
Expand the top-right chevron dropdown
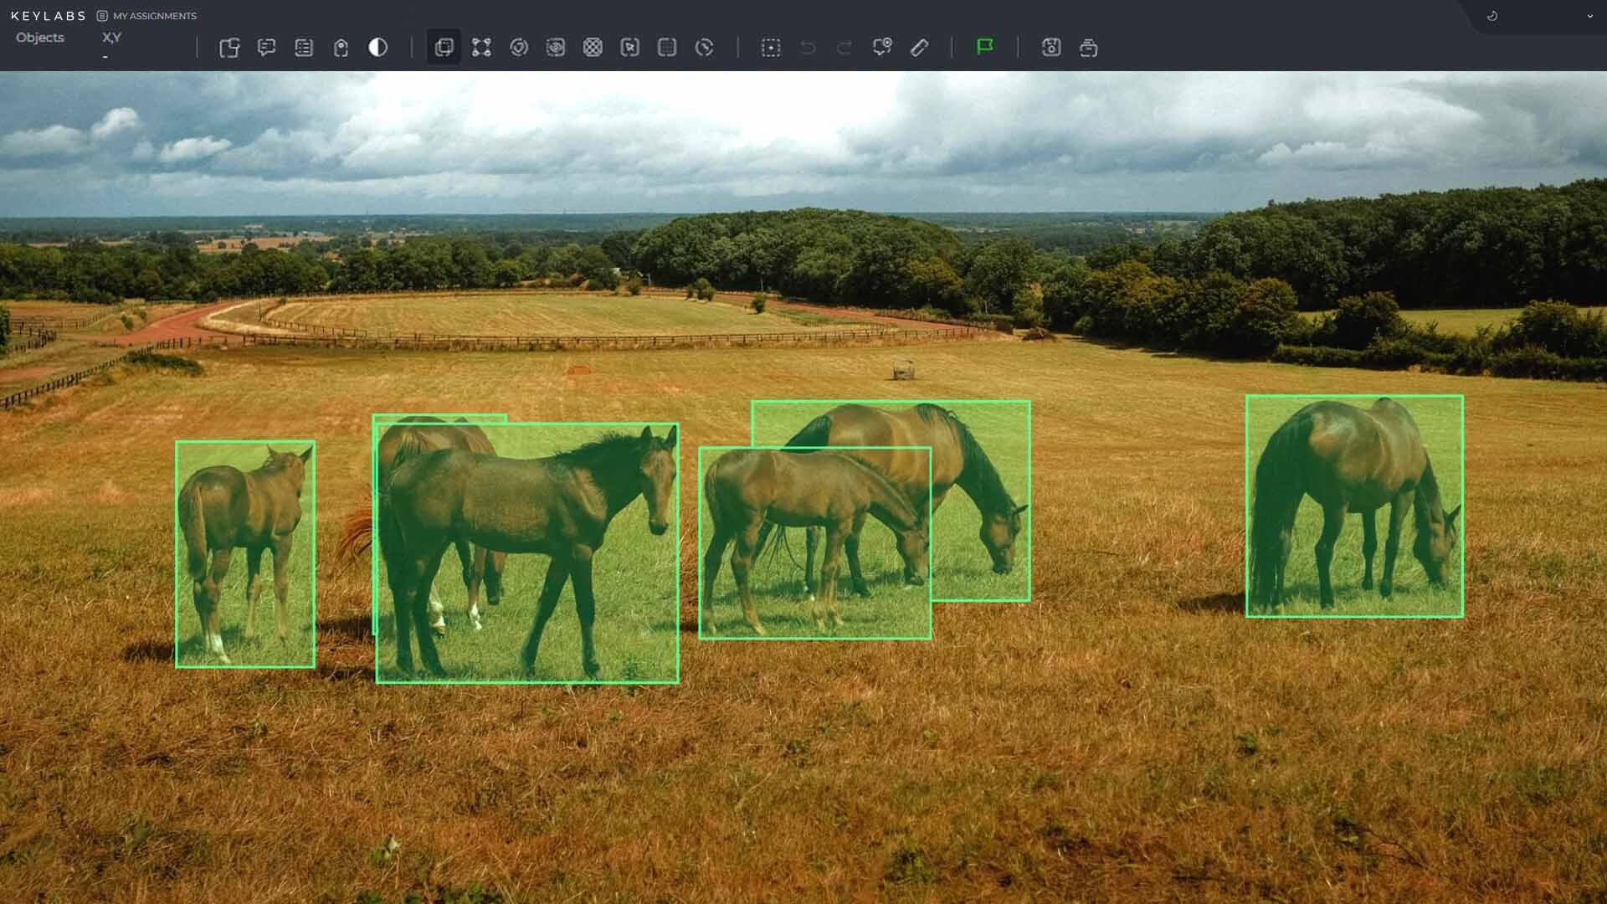pos(1589,16)
